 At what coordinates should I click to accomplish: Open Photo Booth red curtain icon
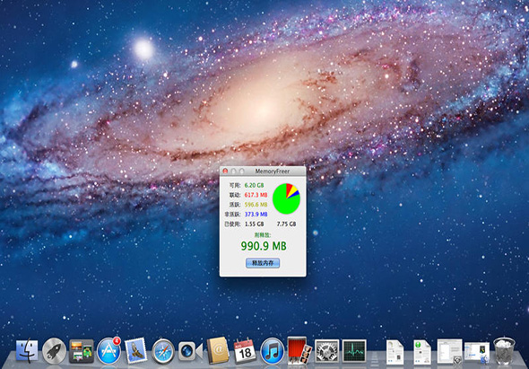point(299,350)
